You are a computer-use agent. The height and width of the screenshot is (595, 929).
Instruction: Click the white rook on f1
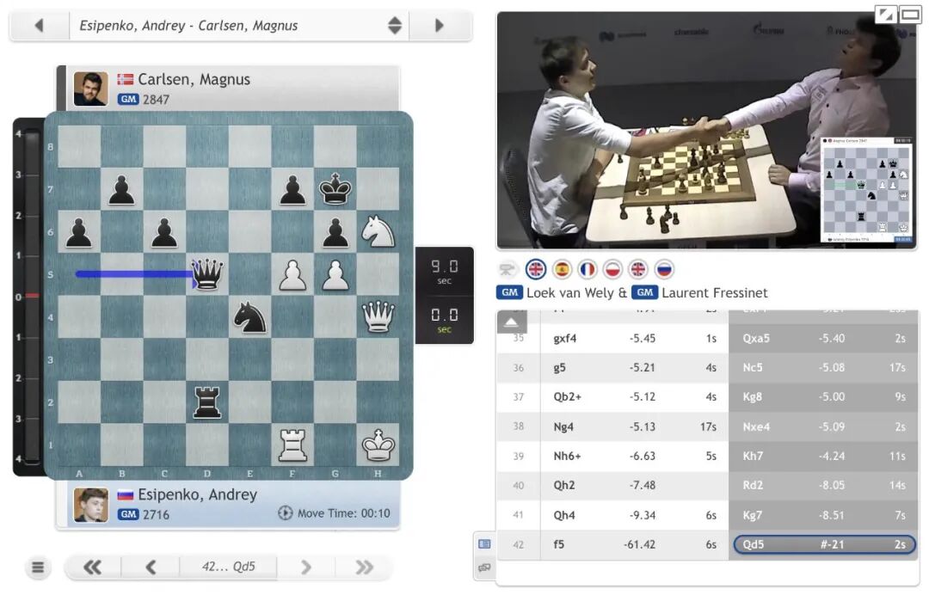click(x=292, y=445)
